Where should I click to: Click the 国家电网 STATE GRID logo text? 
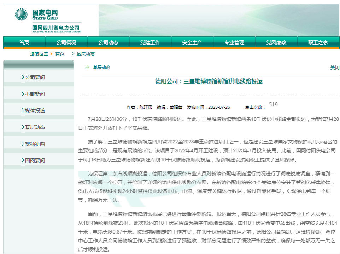[x=45, y=15]
